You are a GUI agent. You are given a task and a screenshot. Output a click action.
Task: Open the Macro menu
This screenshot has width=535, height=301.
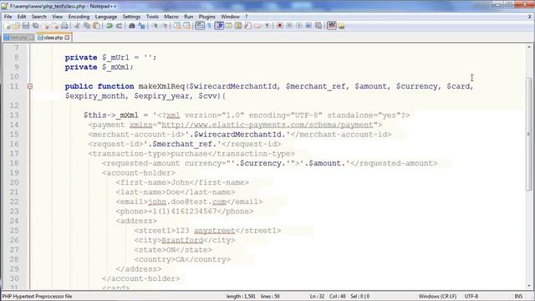[171, 17]
